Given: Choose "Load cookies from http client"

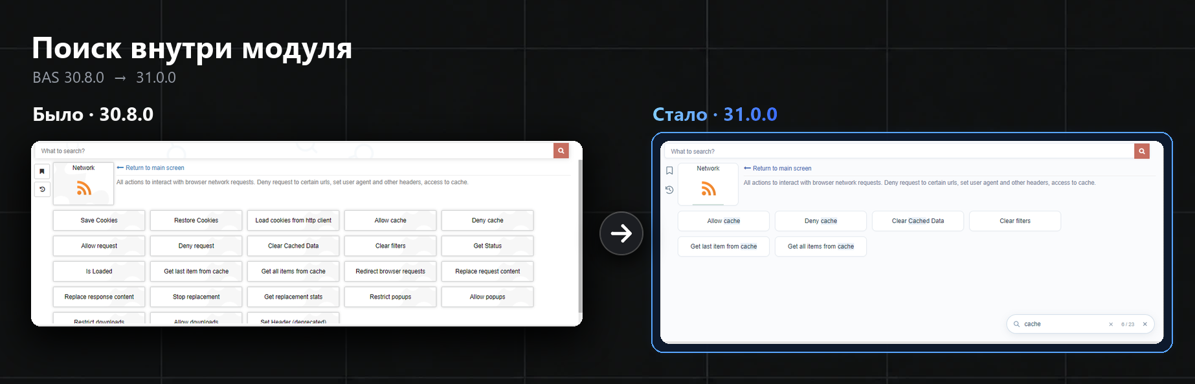Looking at the screenshot, I should [293, 220].
